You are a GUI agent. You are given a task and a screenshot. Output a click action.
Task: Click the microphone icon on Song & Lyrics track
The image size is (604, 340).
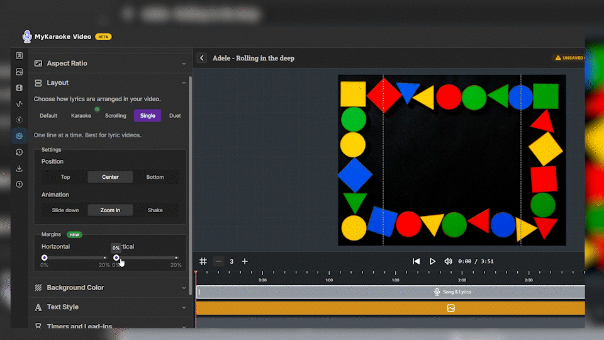pyautogui.click(x=437, y=292)
